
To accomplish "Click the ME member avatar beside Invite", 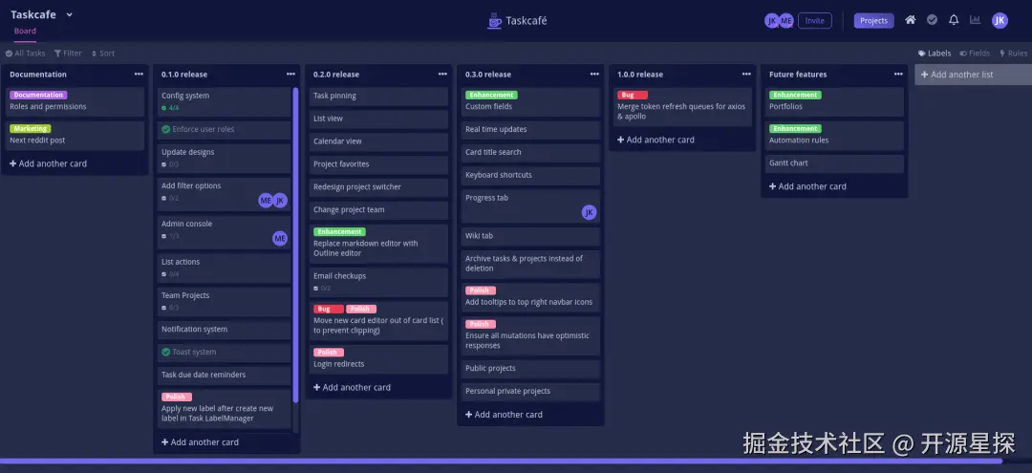I will [785, 20].
